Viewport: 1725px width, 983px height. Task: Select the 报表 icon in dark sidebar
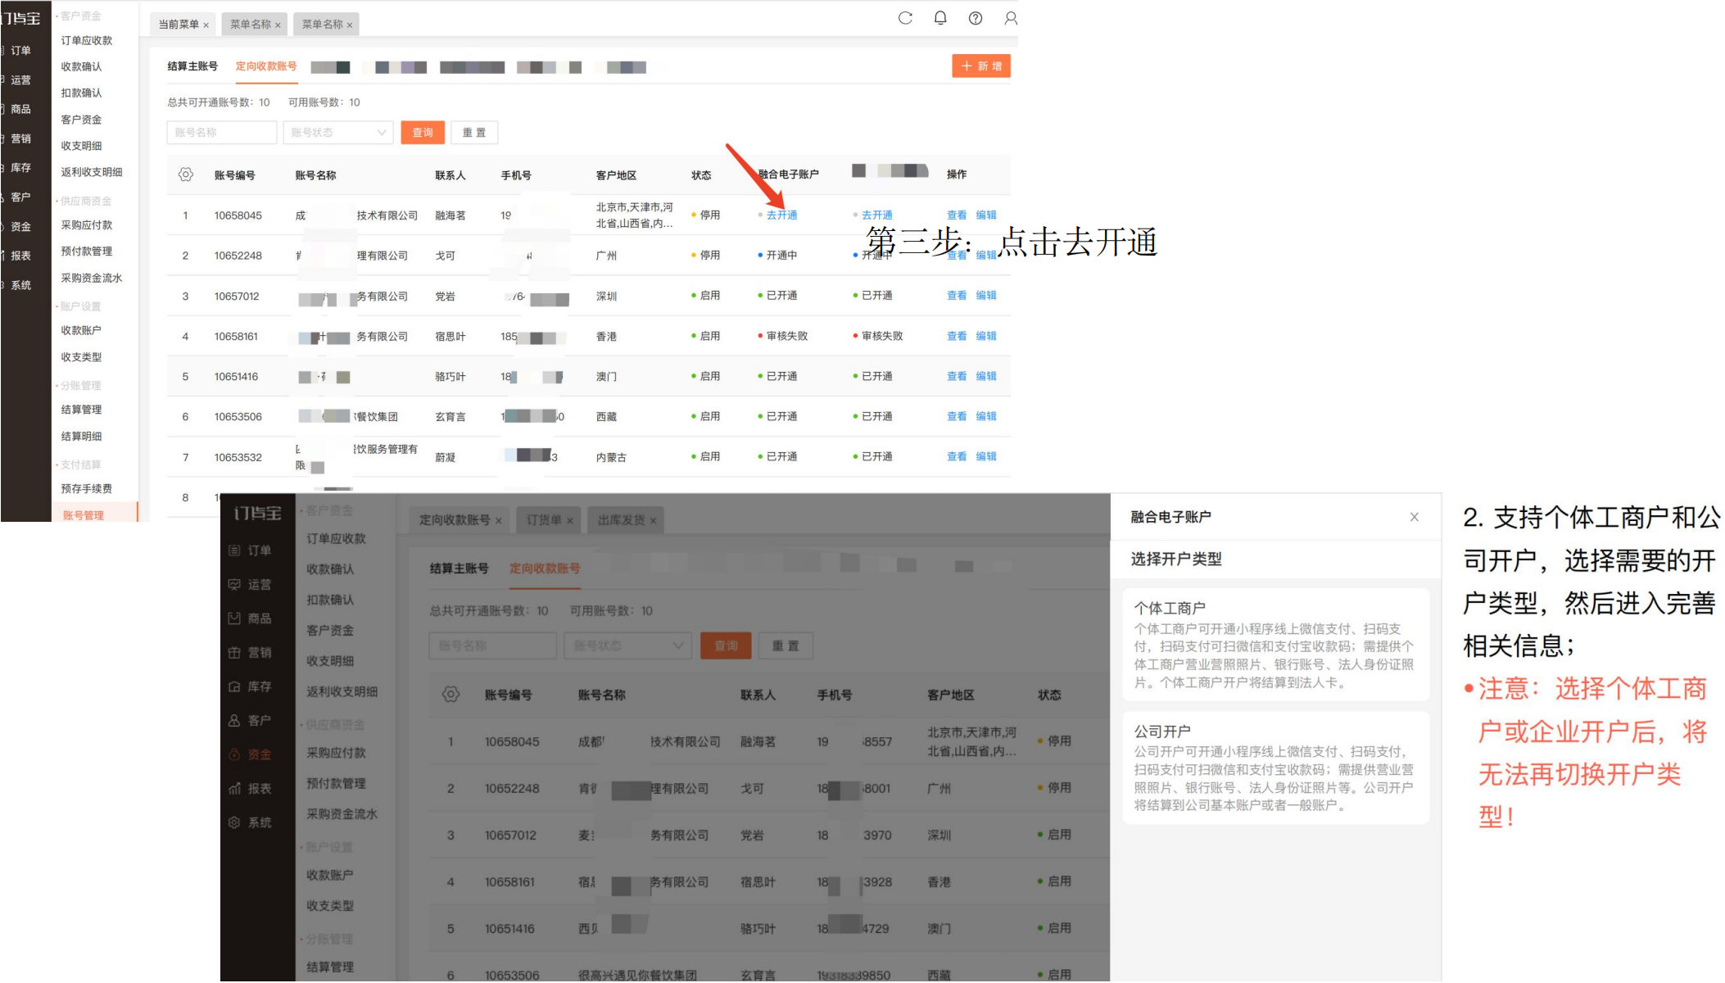point(234,788)
